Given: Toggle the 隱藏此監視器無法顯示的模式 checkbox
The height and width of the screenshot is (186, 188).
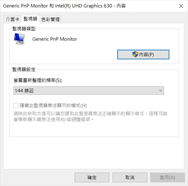Looking at the screenshot, I should click(16, 106).
